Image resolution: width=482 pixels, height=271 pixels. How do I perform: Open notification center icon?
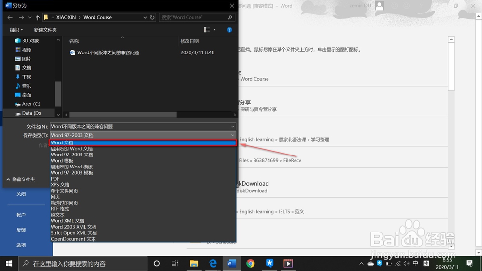click(x=469, y=264)
